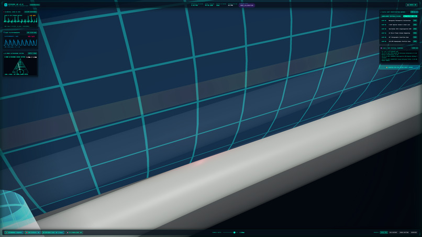Select Step 04 AI Micro-Tremor Dampening row
The image size is (422, 237).
[399, 33]
